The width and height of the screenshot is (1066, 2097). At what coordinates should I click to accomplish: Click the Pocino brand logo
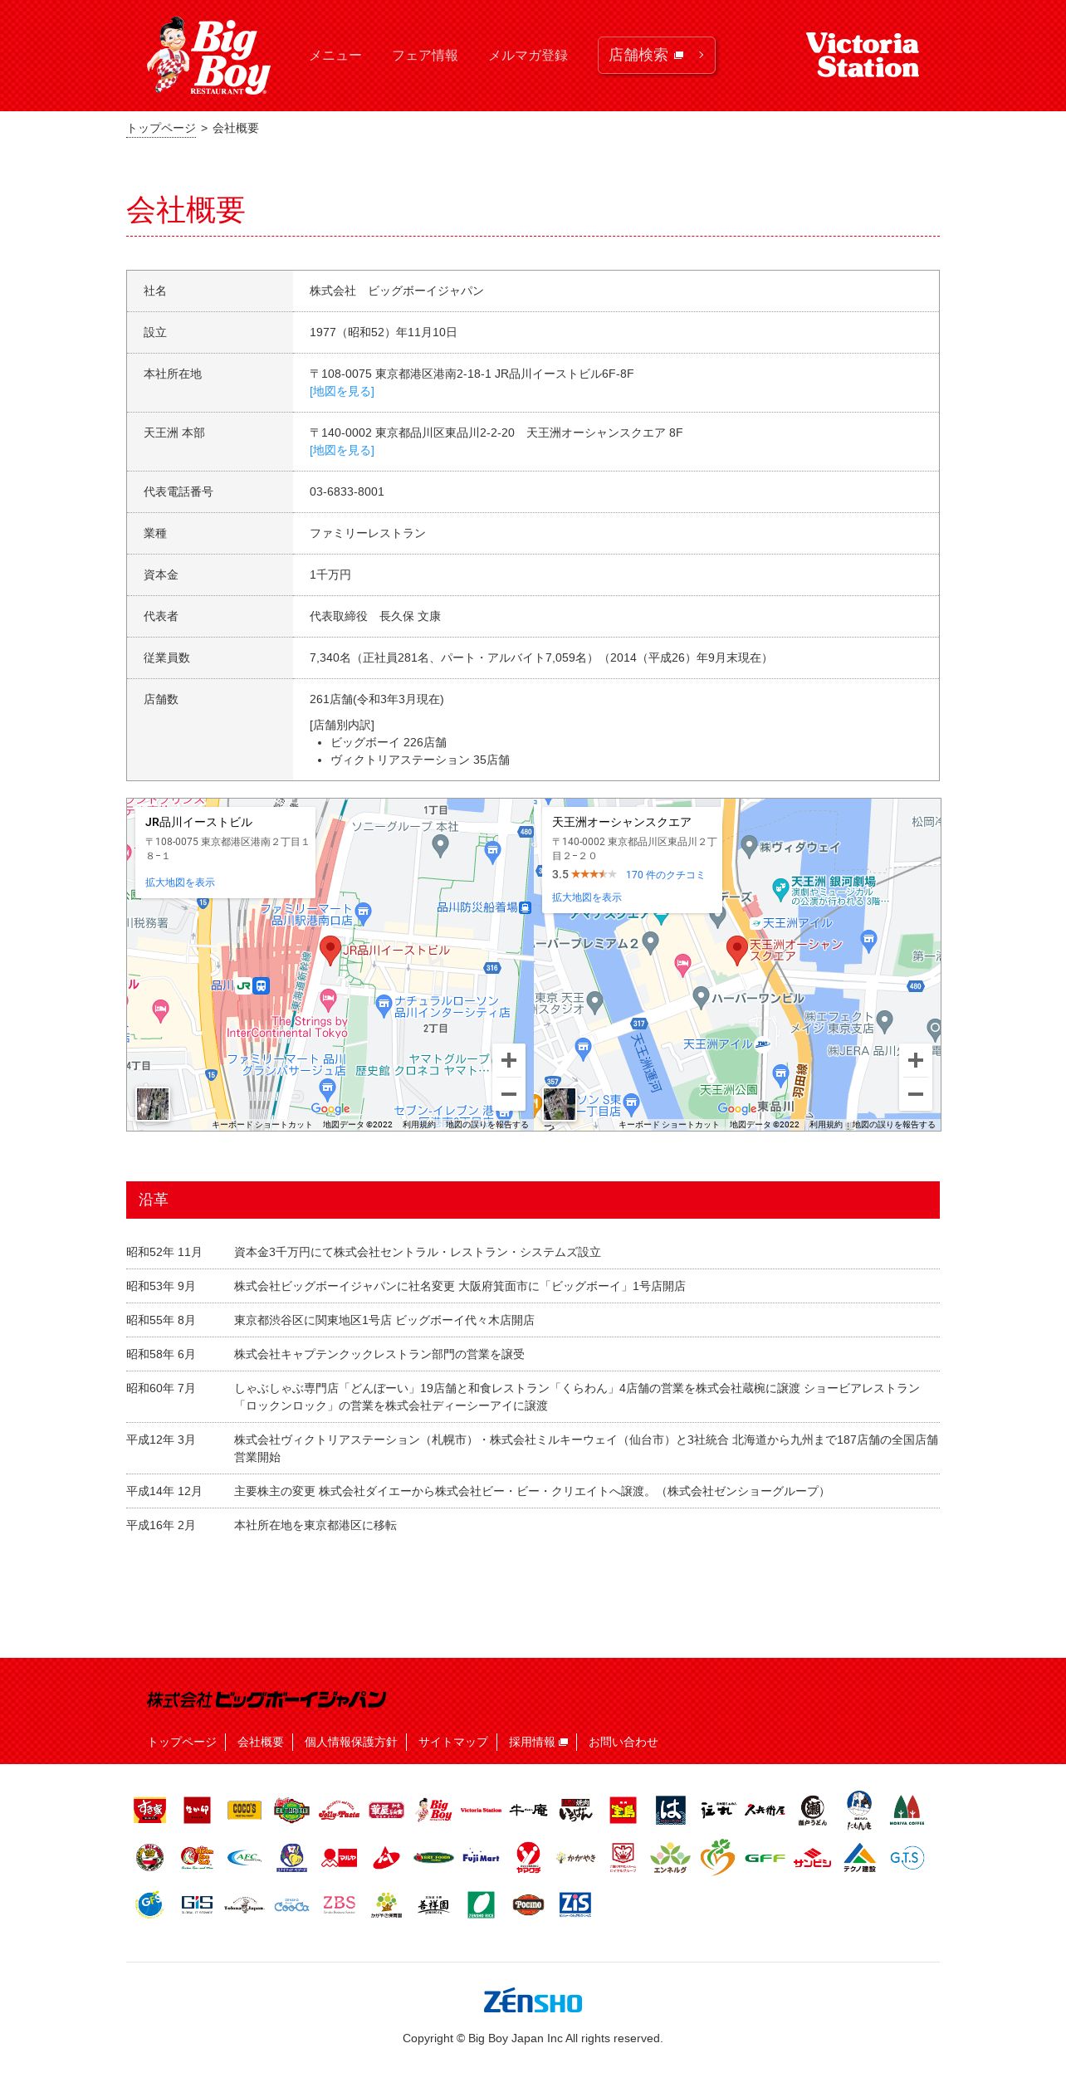coord(528,1904)
